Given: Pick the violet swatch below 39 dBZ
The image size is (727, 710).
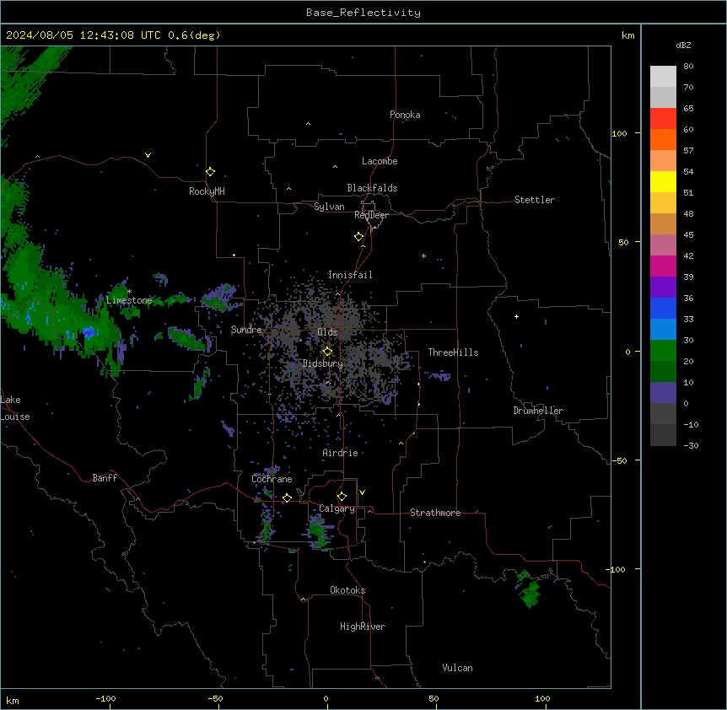Looking at the screenshot, I should pyautogui.click(x=663, y=288).
